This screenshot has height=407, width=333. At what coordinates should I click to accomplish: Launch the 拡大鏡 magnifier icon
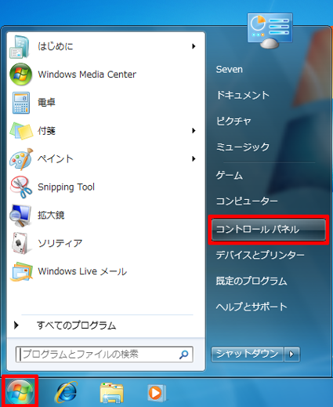(20, 215)
